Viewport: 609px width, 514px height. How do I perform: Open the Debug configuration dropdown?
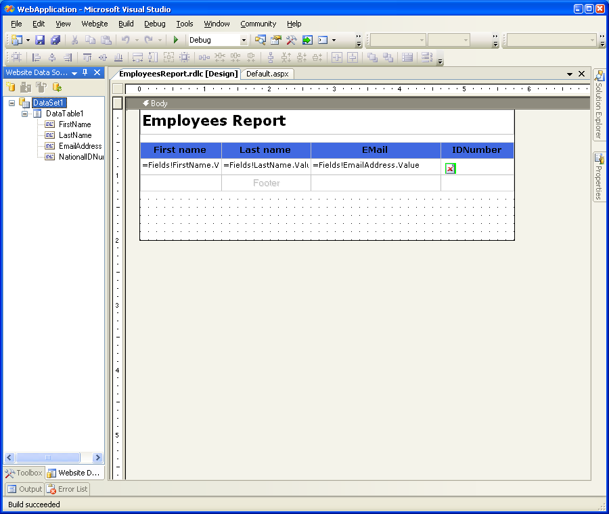[x=244, y=40]
